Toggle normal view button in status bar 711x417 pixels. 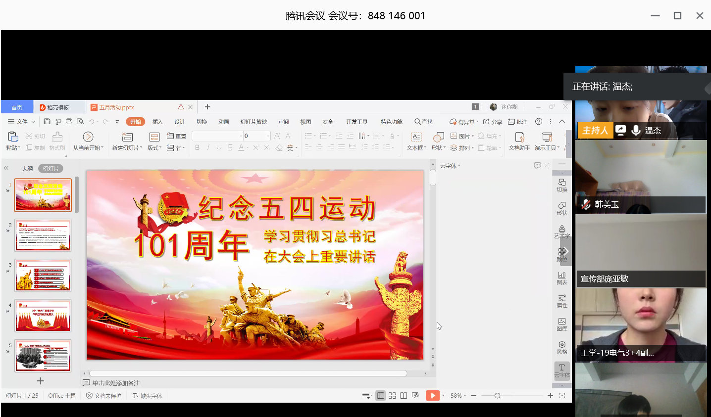click(380, 396)
